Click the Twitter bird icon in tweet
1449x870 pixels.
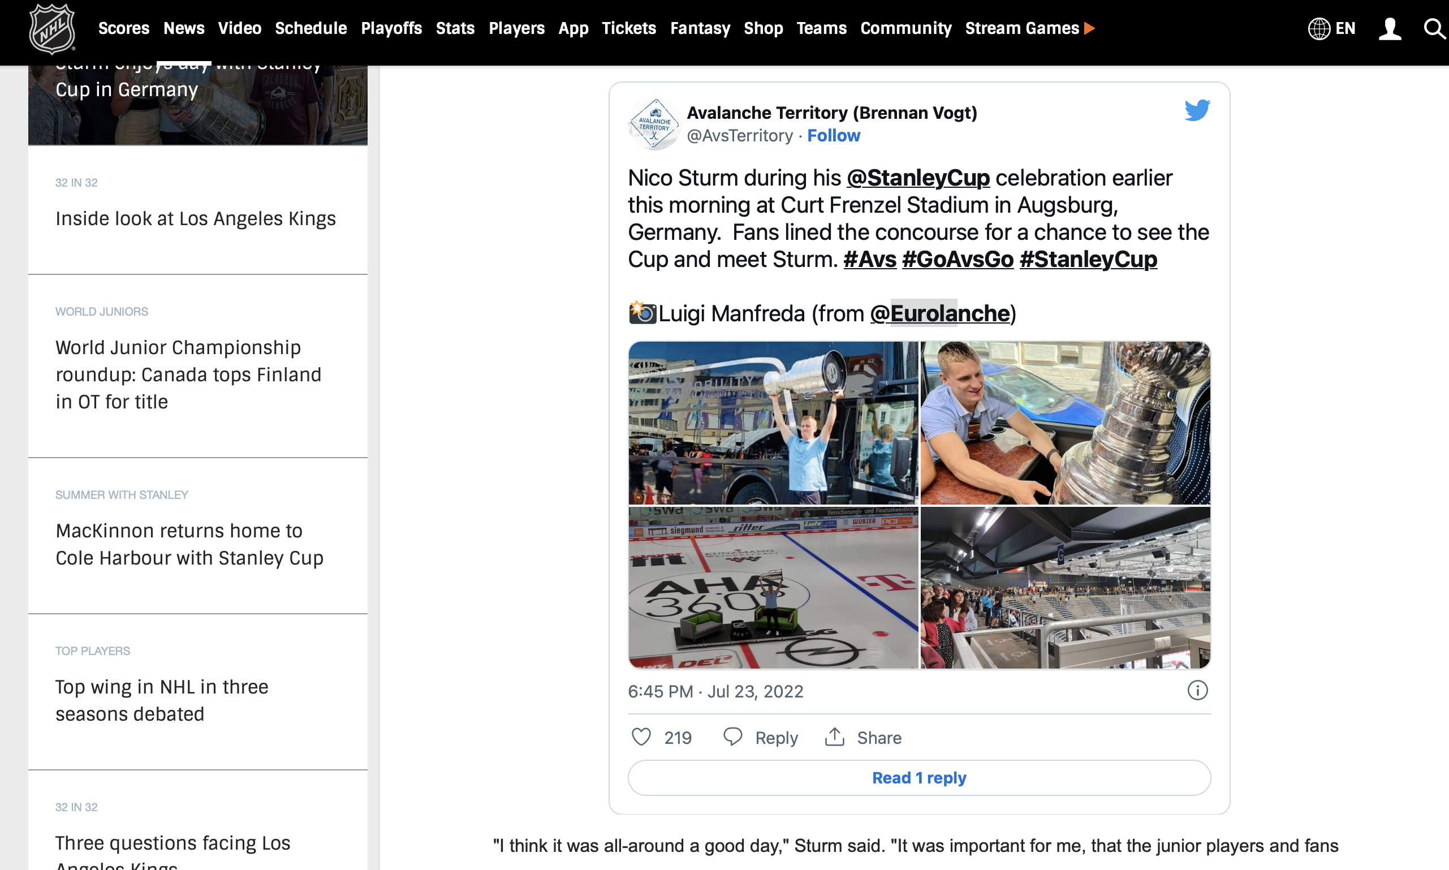pos(1197,110)
